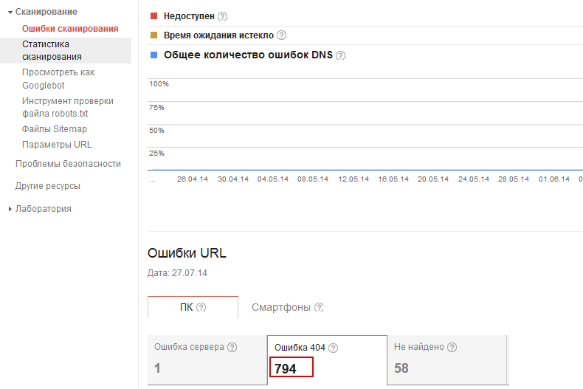Click the Недоступен legend label
Image resolution: width=583 pixels, height=389 pixels.
point(189,16)
